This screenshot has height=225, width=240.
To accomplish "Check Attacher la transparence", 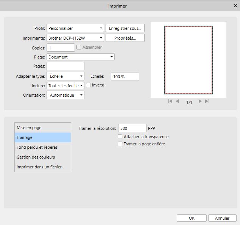I will (x=120, y=137).
